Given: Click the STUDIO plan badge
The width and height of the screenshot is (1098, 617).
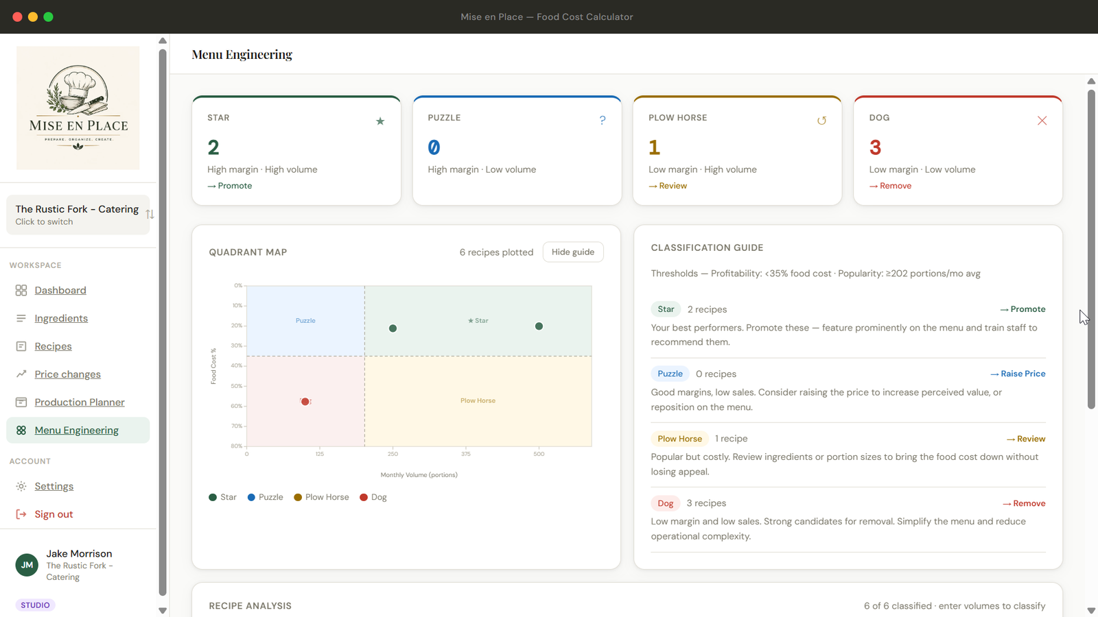Looking at the screenshot, I should click(35, 605).
